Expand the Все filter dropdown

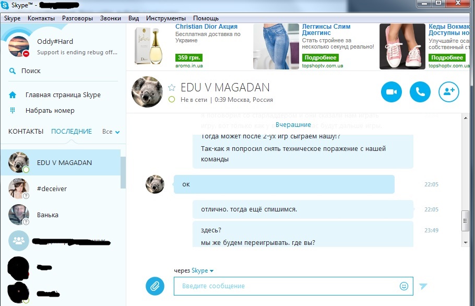(x=111, y=132)
